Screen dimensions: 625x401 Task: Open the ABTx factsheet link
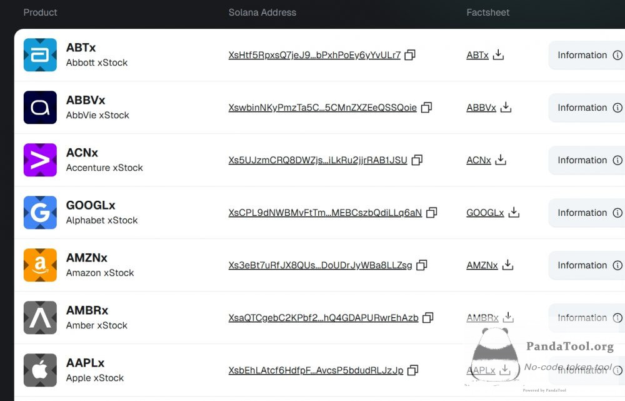pos(477,55)
